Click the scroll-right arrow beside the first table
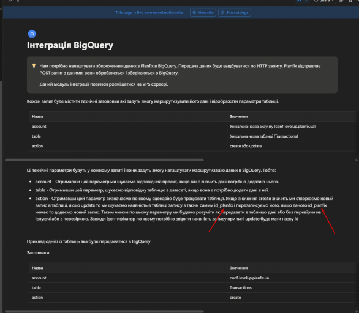Screen dimensions: 359x313 click(357, 160)
